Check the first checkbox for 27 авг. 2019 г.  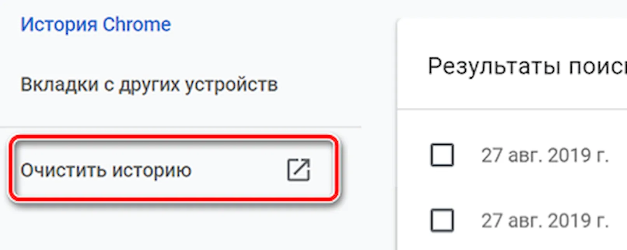pyautogui.click(x=441, y=155)
